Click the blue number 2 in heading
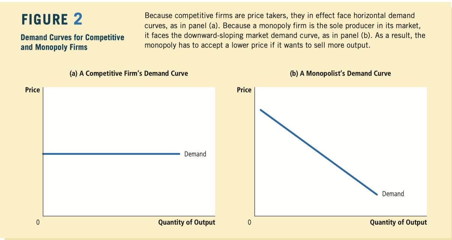The width and height of the screenshot is (452, 240). coord(78,19)
